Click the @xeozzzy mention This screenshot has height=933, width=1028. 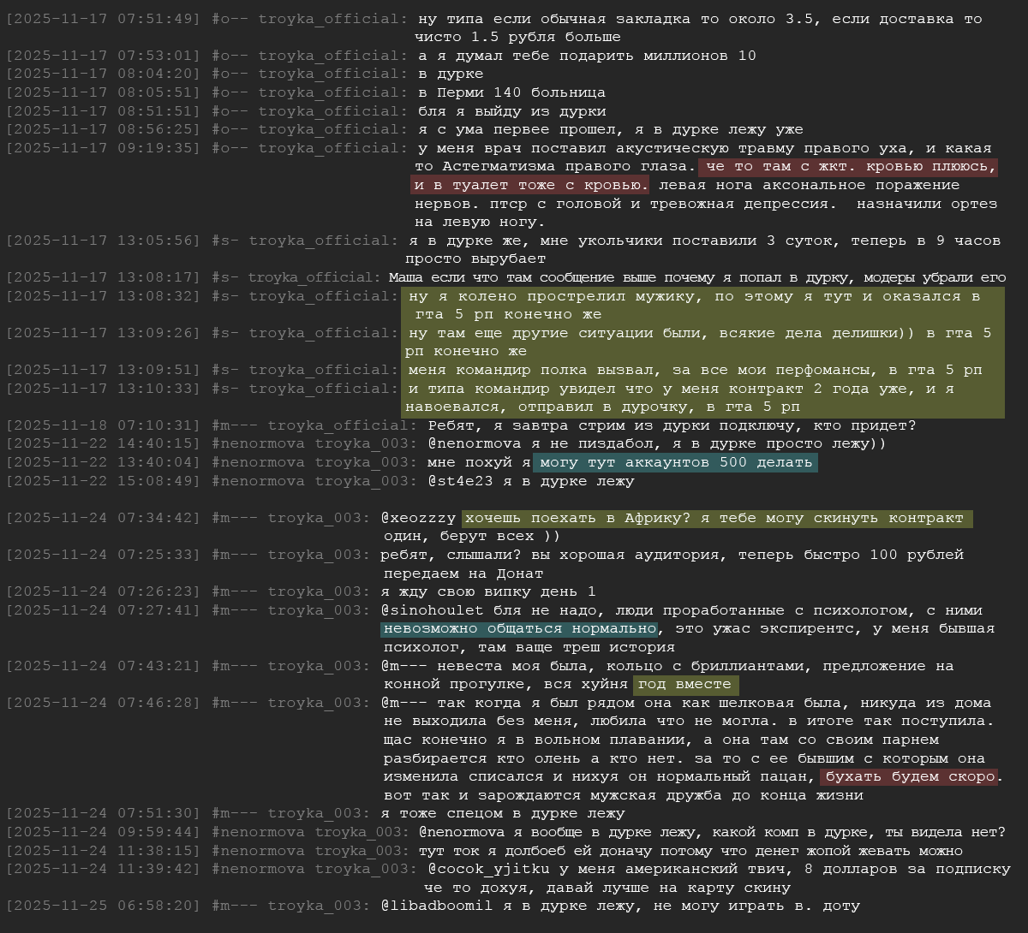pyautogui.click(x=418, y=518)
